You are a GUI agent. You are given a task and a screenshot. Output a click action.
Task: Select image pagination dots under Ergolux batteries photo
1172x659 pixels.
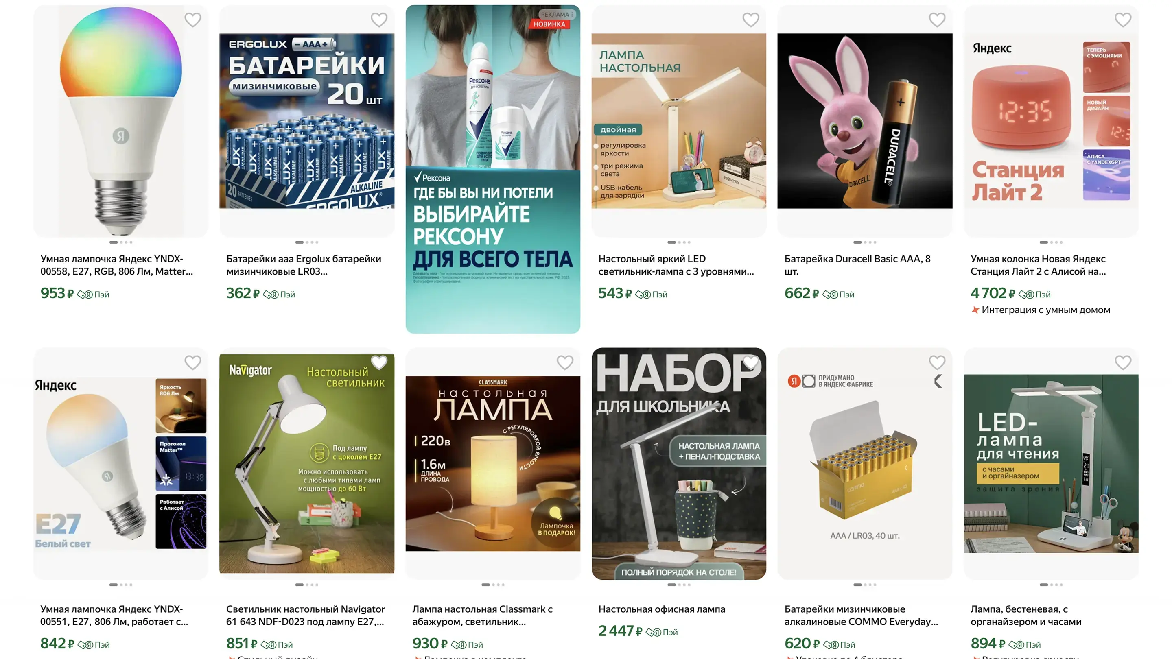coord(307,242)
